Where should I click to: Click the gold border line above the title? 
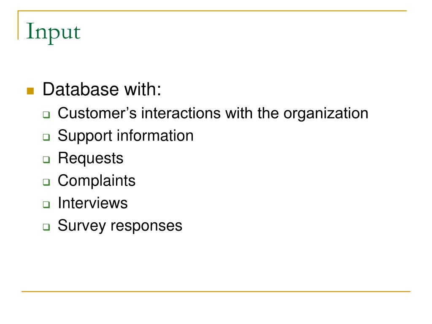(x=212, y=11)
